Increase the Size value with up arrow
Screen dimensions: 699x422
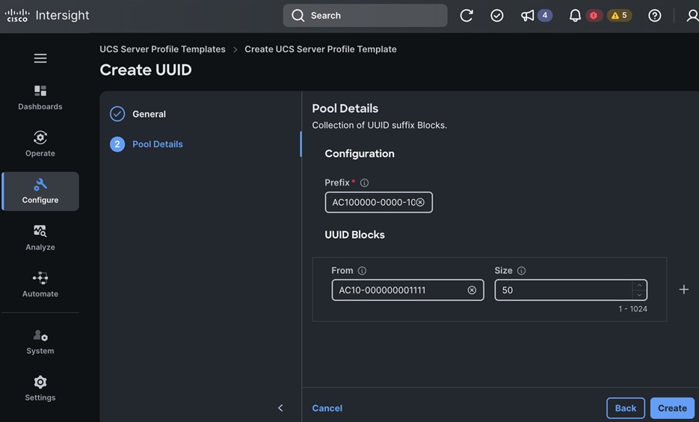coord(639,286)
